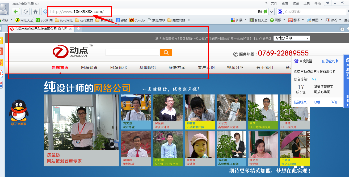
Task: Open the 网站建设 navigation item
Action: [x=89, y=67]
